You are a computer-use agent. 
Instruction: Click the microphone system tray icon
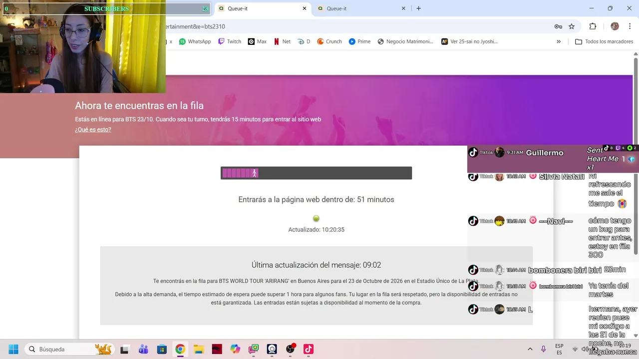[544, 349]
